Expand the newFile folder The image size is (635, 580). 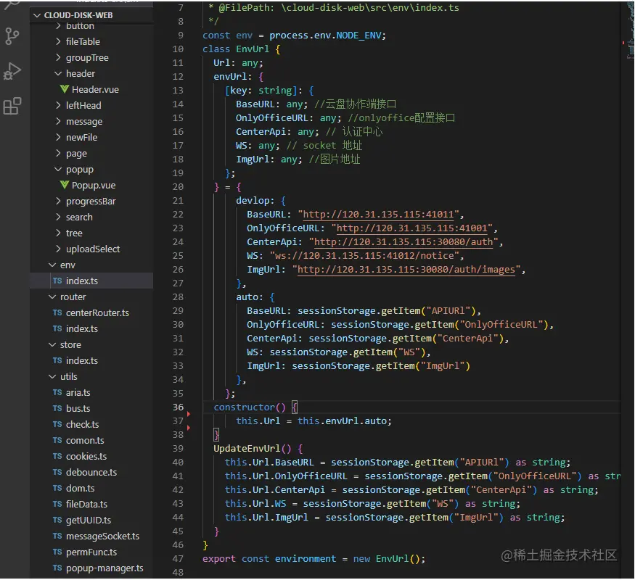coord(81,138)
